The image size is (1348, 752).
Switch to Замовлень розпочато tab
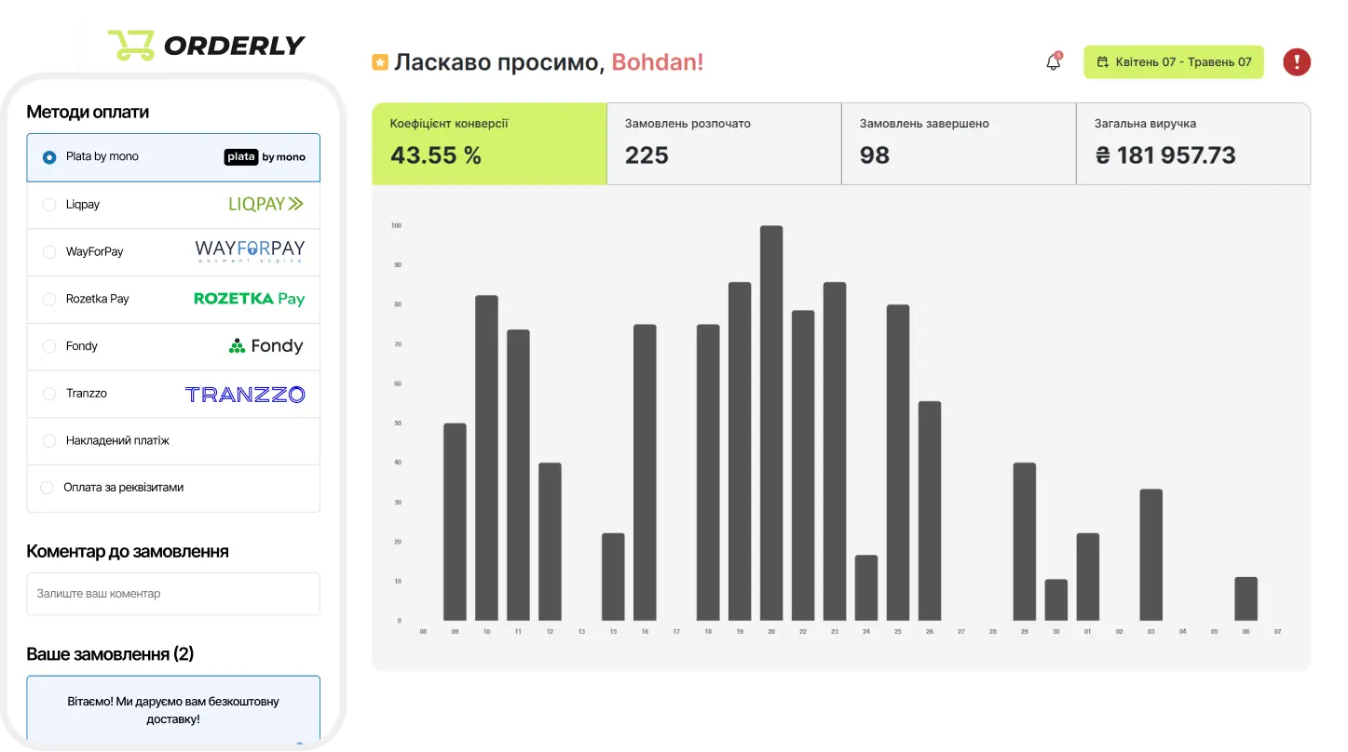(724, 143)
